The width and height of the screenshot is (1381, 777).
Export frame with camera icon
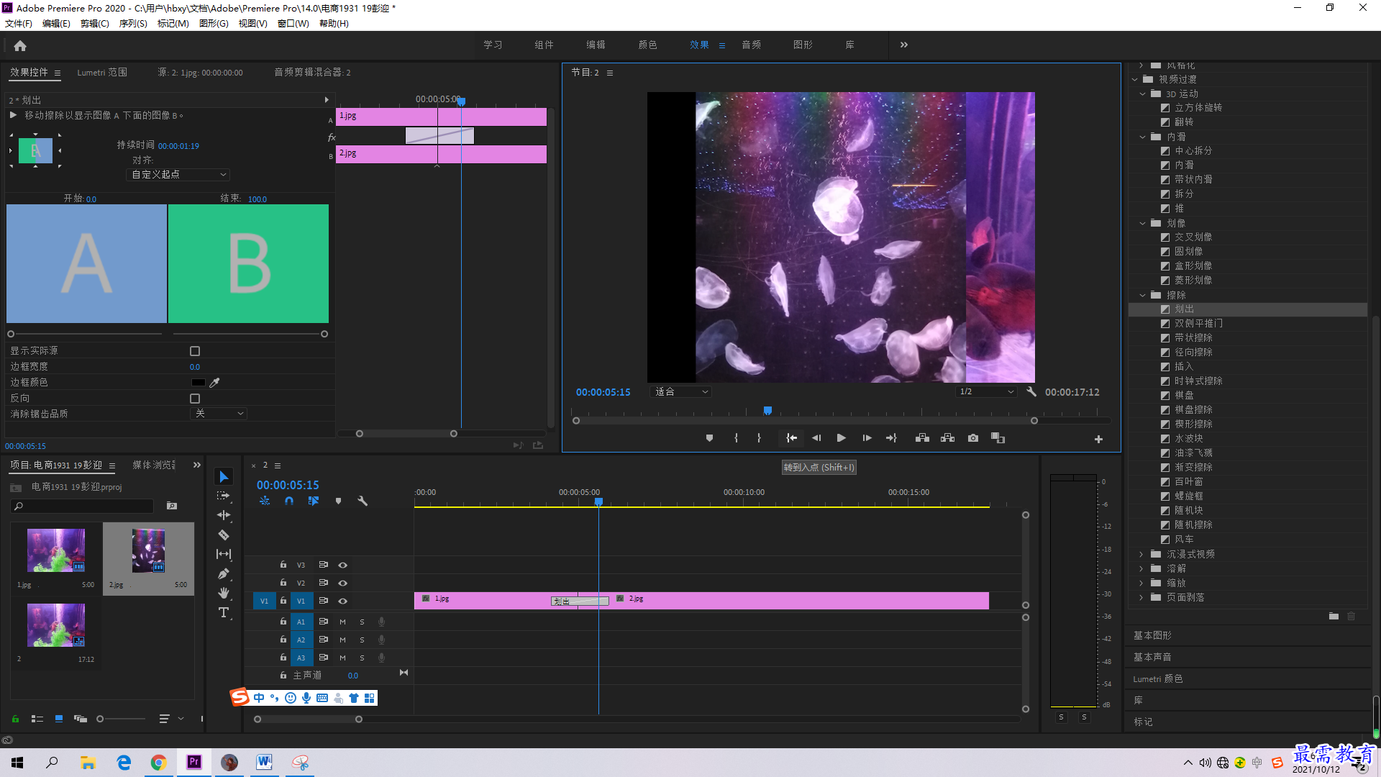point(973,438)
